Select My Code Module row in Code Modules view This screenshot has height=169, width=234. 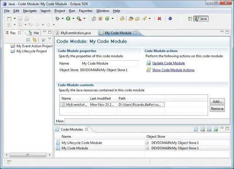[x=142, y=148]
